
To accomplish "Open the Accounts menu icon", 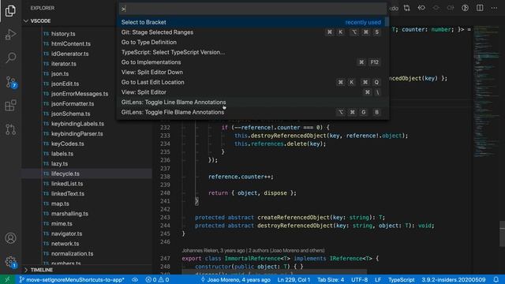I will coord(10,238).
